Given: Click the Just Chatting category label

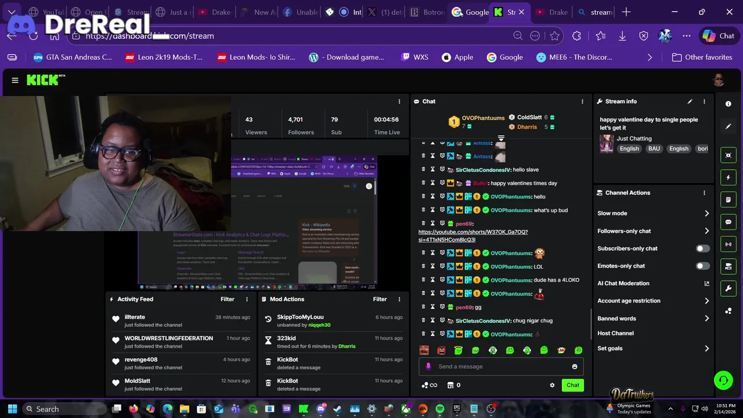Looking at the screenshot, I should click(634, 139).
